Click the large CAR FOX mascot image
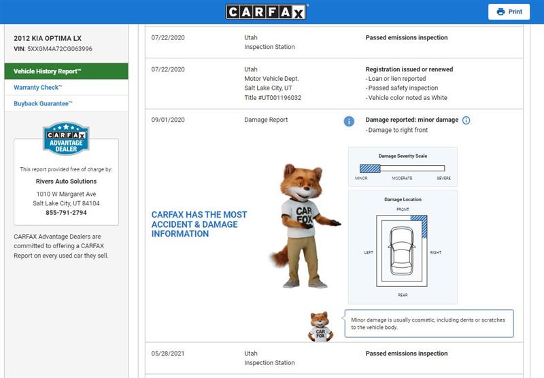This screenshot has width=544, height=378. pos(303,224)
